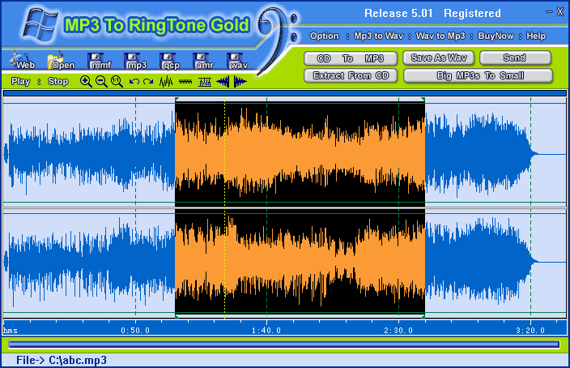The width and height of the screenshot is (570, 368).
Task: Click the bottom playback progress bar
Action: tap(284, 344)
